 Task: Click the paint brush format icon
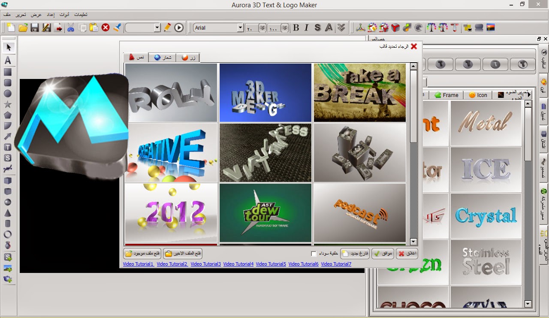[117, 27]
